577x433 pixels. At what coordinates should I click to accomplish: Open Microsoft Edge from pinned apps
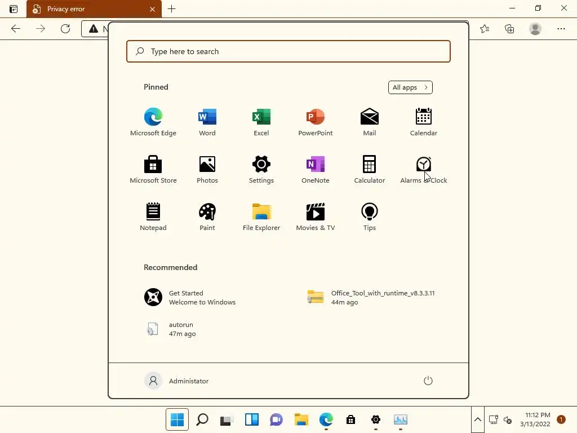[153, 122]
